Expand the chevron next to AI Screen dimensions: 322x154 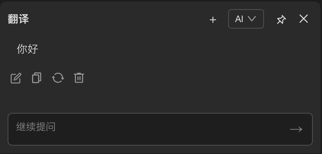(x=252, y=19)
